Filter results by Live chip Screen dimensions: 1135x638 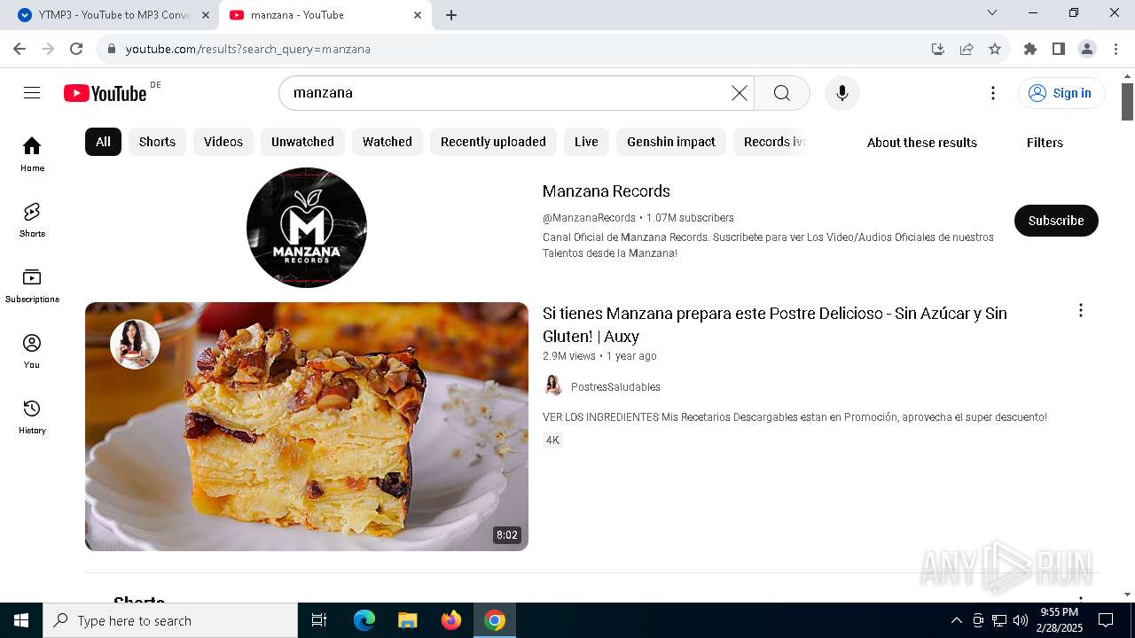pyautogui.click(x=586, y=142)
